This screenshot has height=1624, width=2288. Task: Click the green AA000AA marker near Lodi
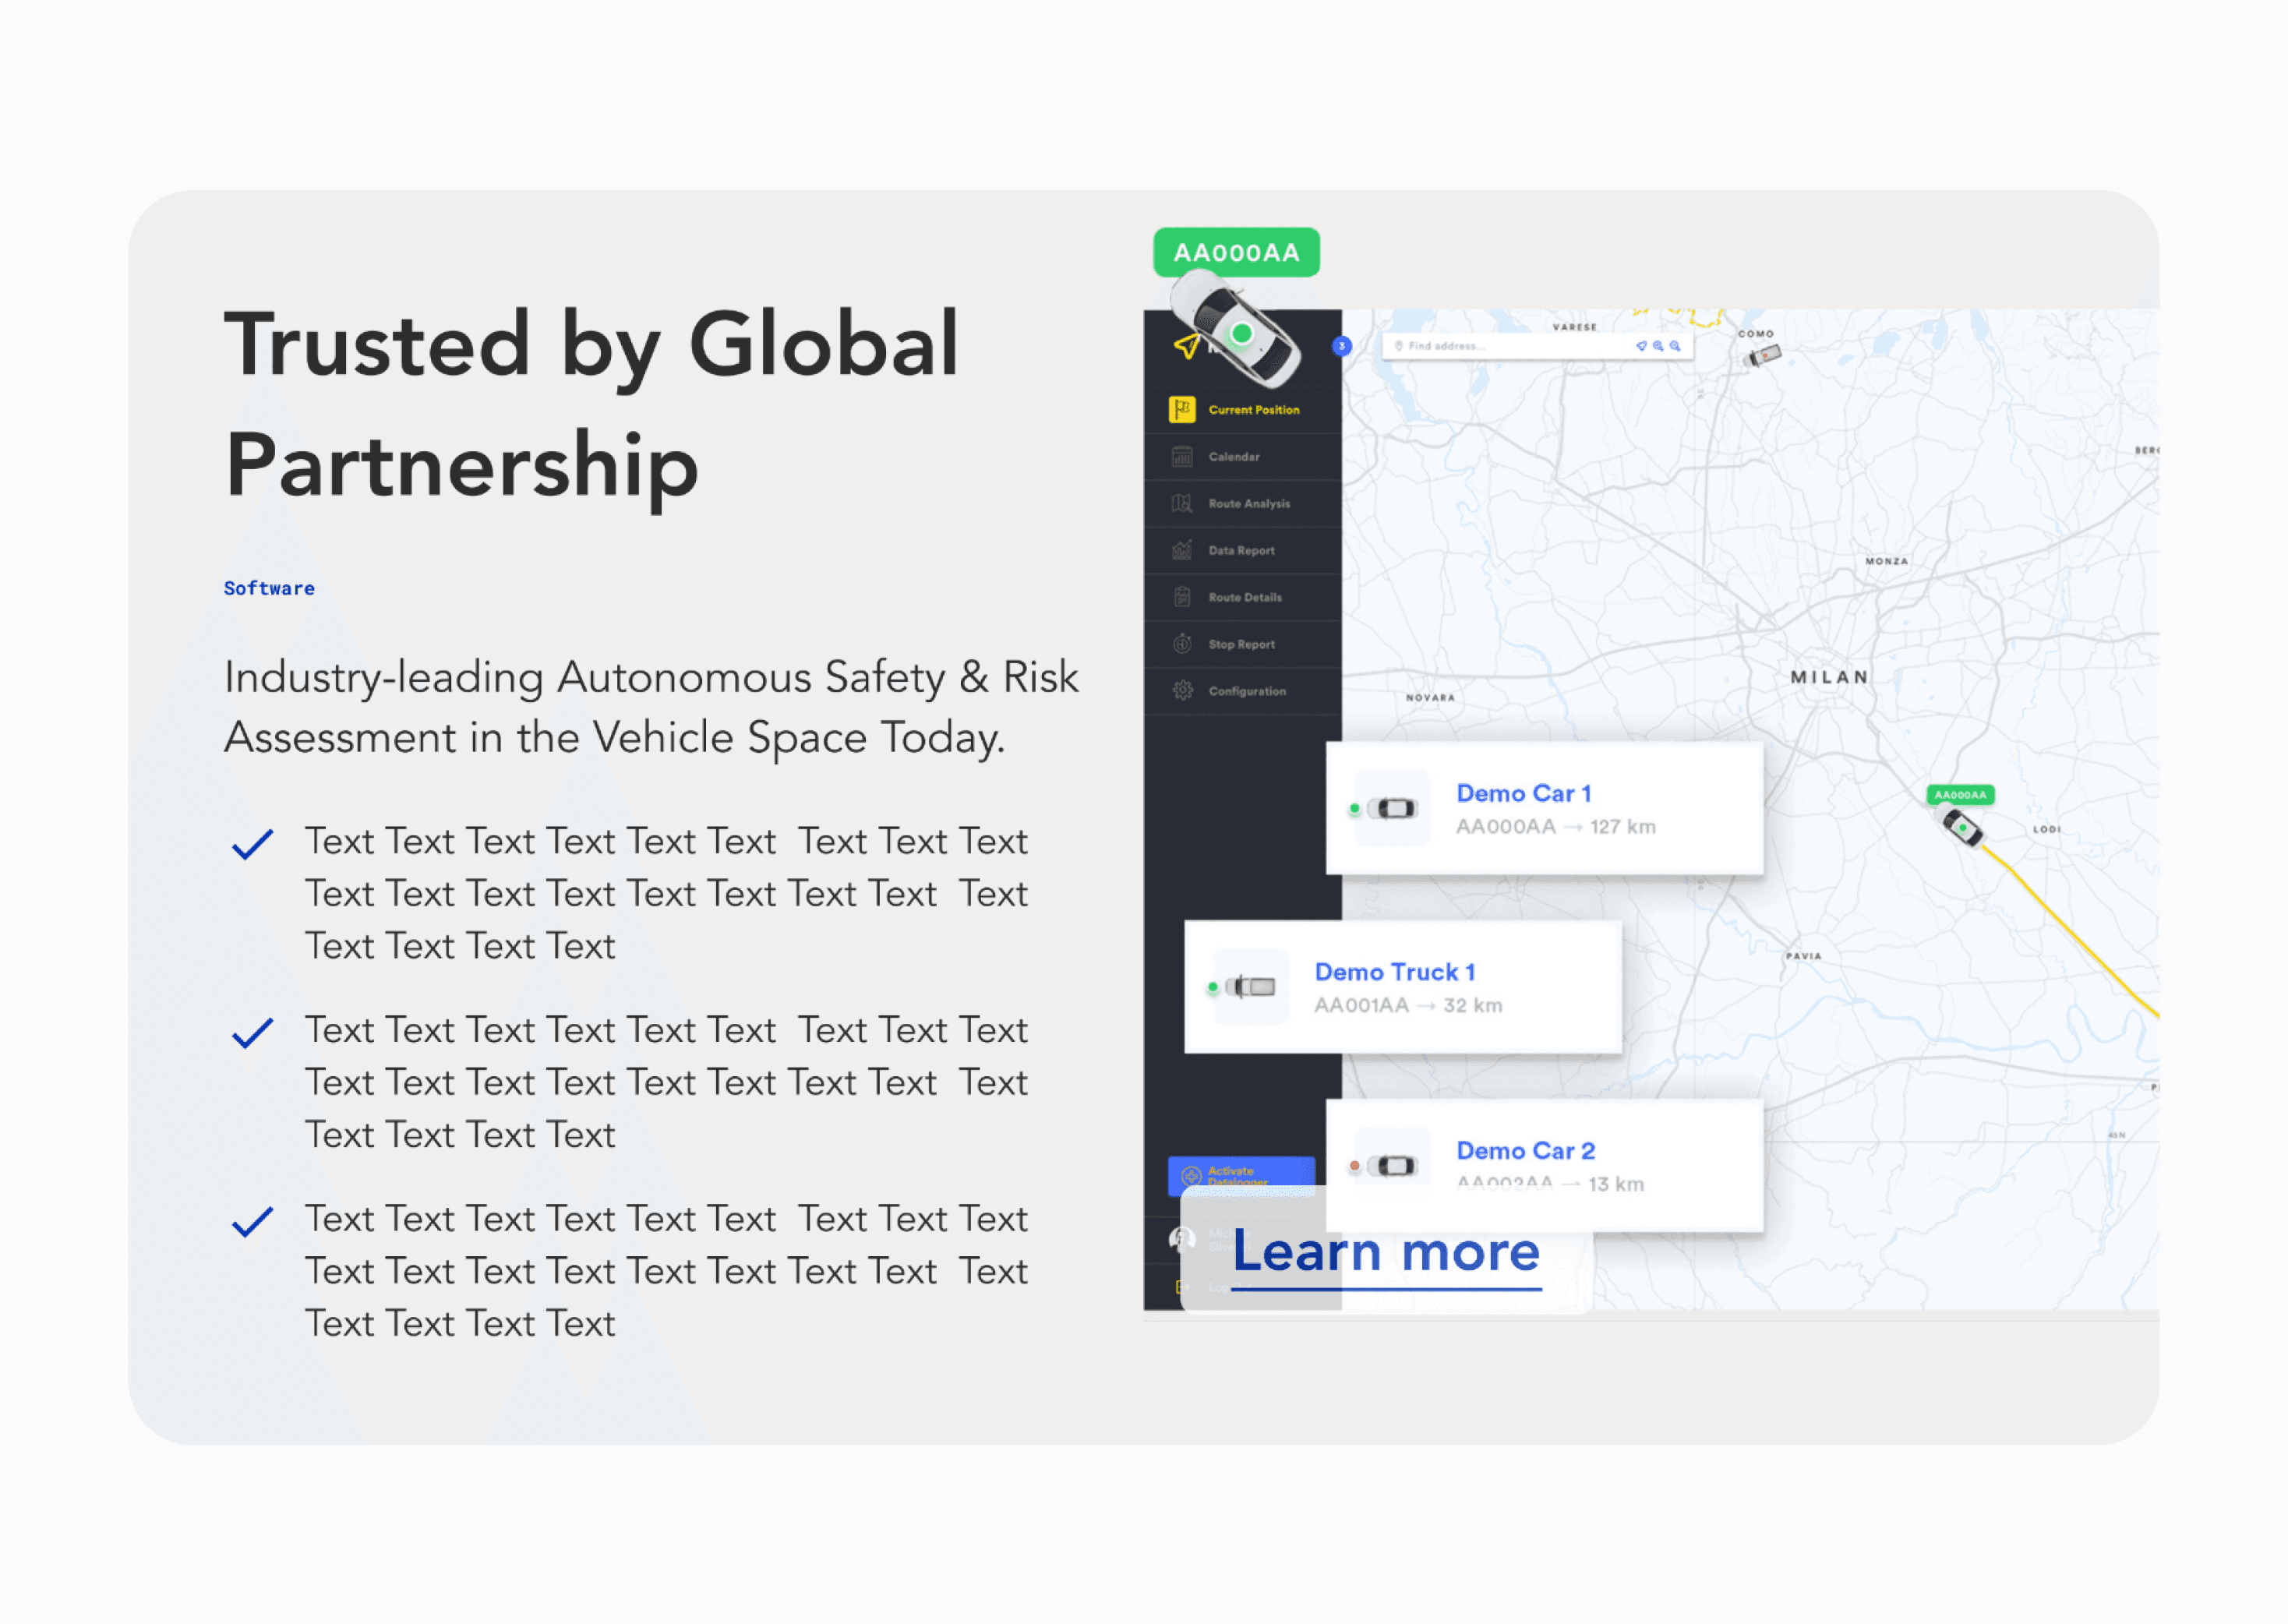point(1960,796)
